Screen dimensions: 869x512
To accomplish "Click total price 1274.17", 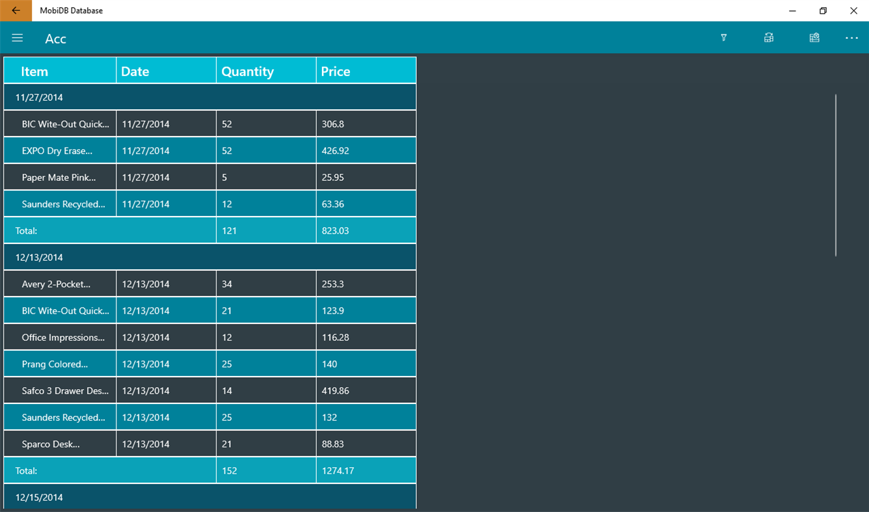I will (x=366, y=471).
